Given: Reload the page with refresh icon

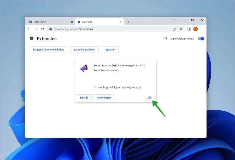Looking at the screenshot, I should tap(42, 29).
